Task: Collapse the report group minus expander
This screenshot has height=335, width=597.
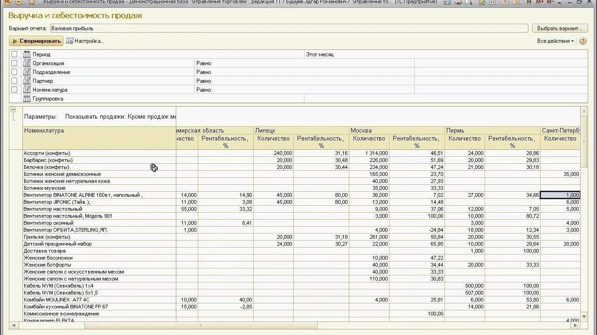Action: coord(13,110)
